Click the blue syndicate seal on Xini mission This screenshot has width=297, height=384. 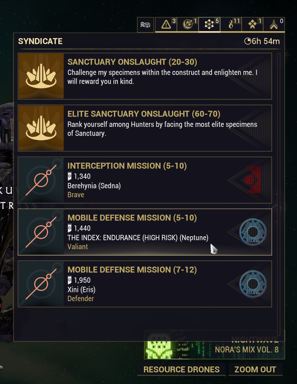coord(253,284)
